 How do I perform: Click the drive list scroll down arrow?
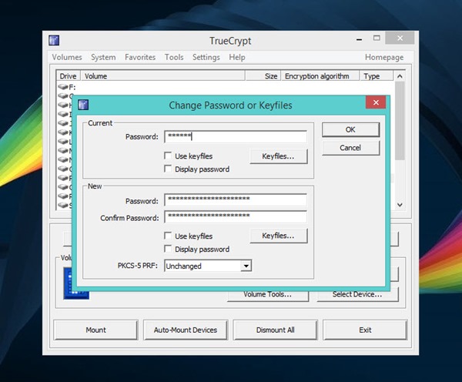click(x=400, y=205)
